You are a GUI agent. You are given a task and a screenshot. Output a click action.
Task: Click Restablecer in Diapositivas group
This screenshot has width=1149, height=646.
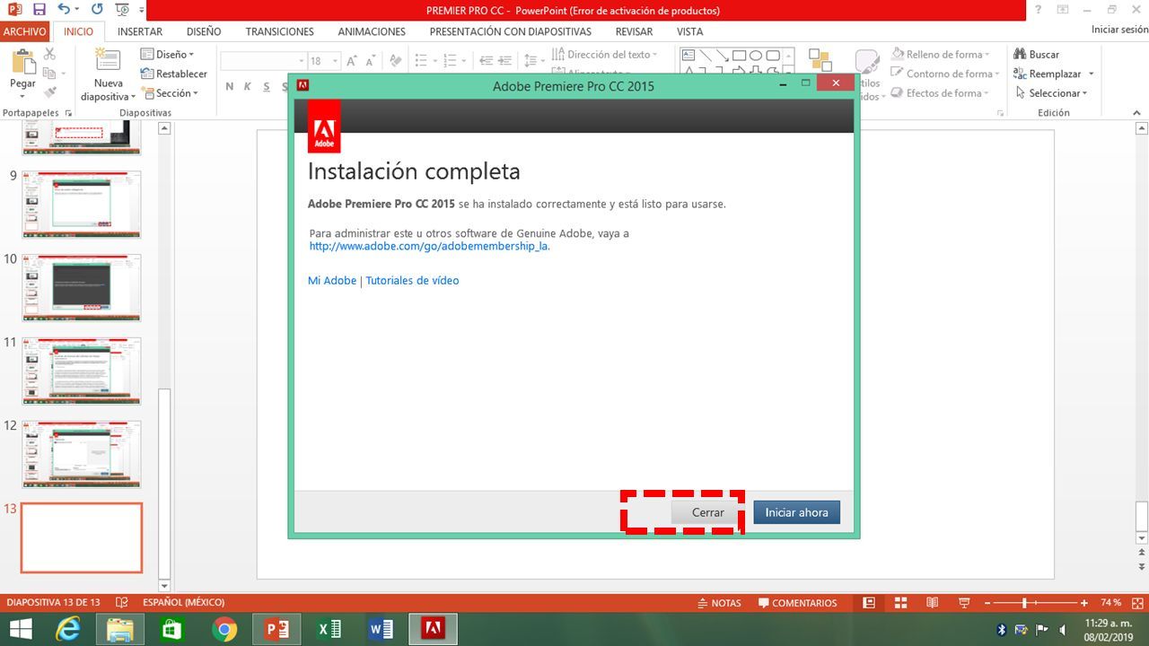174,74
